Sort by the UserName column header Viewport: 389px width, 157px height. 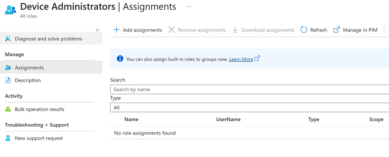tap(228, 119)
